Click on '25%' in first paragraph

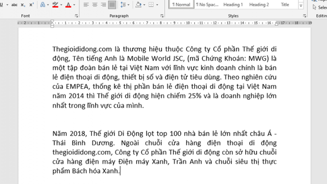195,96
